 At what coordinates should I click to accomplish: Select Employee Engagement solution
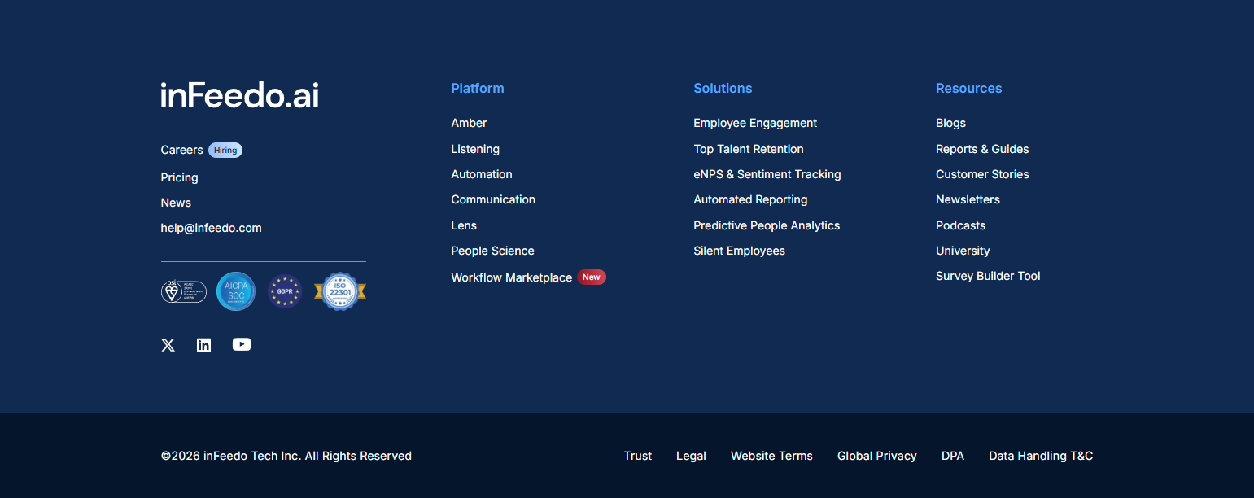point(754,123)
